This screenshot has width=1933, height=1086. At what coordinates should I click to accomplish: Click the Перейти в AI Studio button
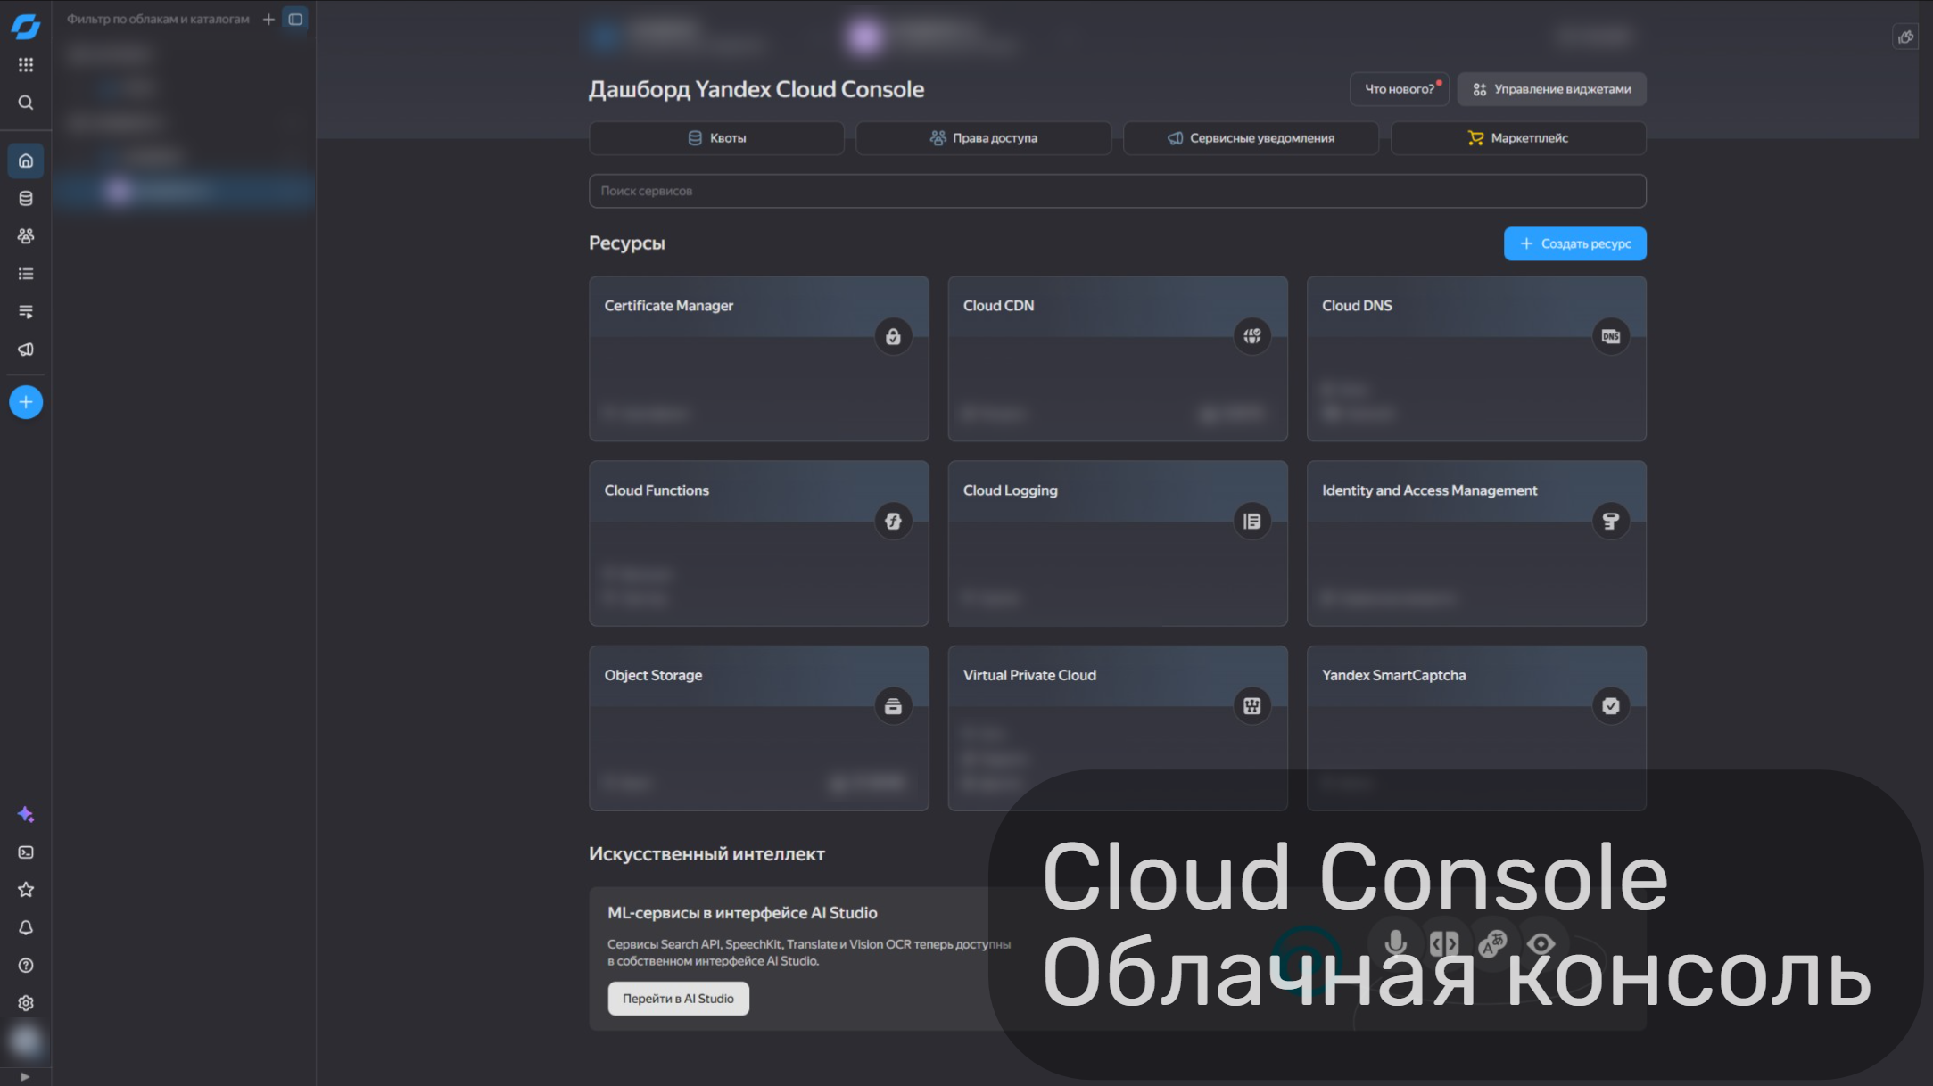click(679, 999)
